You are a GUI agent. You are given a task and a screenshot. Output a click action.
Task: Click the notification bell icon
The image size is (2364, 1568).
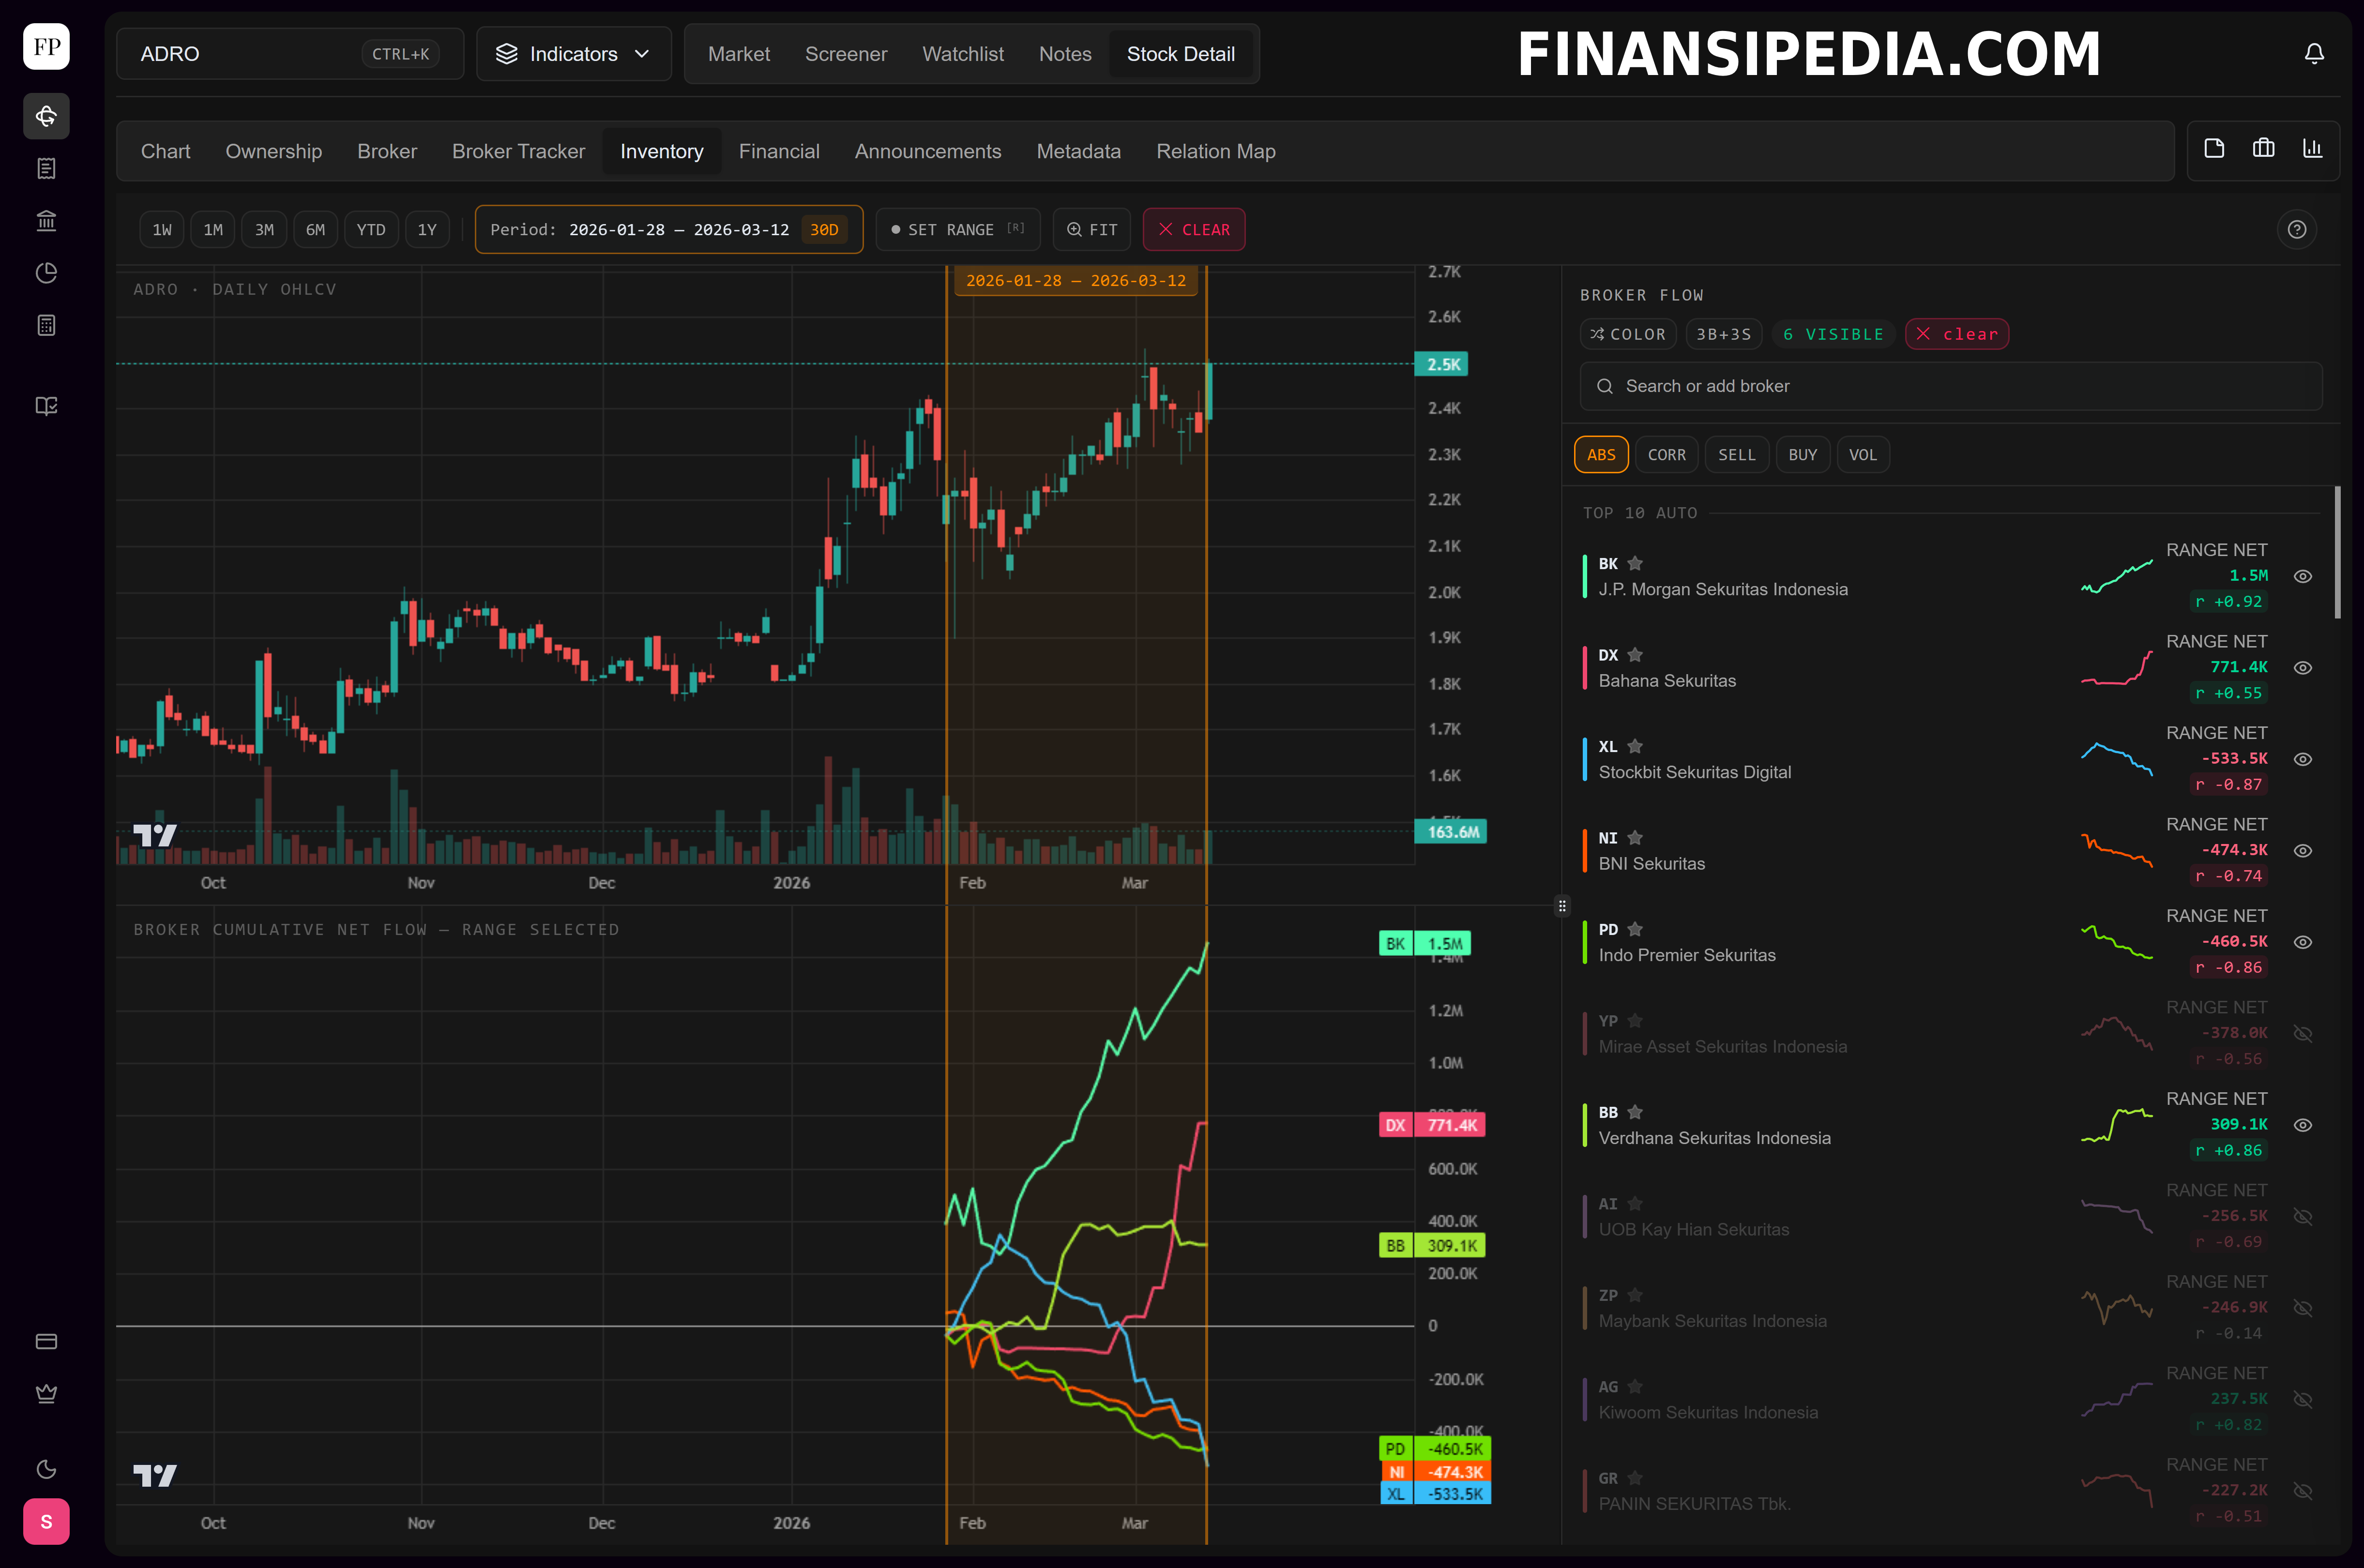(x=2313, y=54)
